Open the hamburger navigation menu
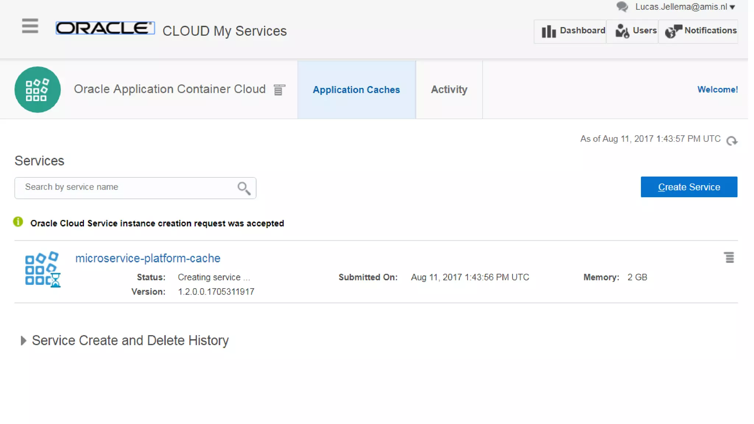The width and height of the screenshot is (754, 424). point(30,26)
